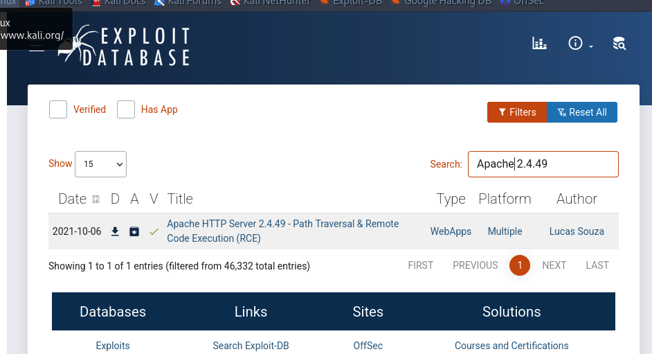Open the info dropdown in header
652x354 pixels.
580,43
